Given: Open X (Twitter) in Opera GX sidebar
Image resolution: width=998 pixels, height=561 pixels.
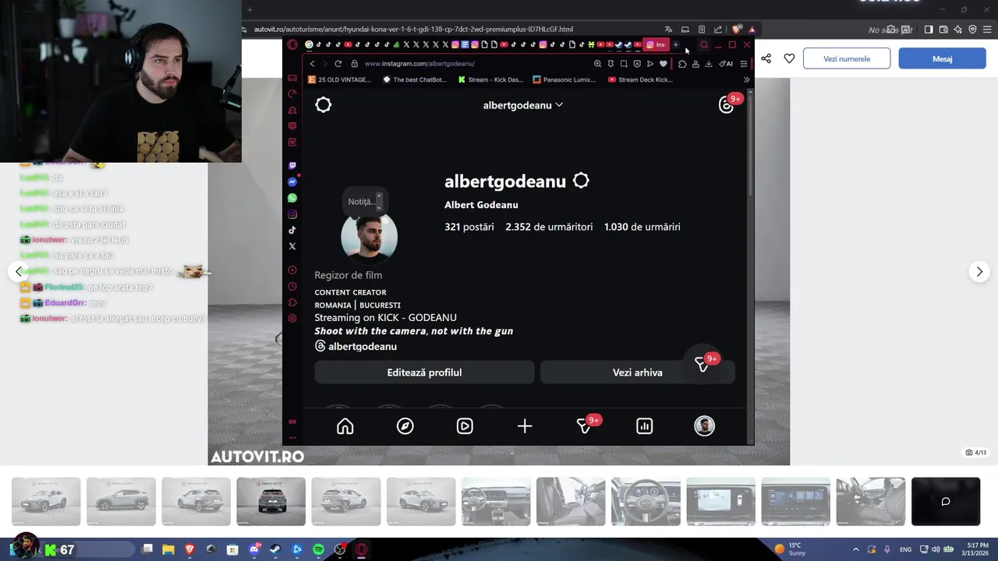Looking at the screenshot, I should (292, 246).
